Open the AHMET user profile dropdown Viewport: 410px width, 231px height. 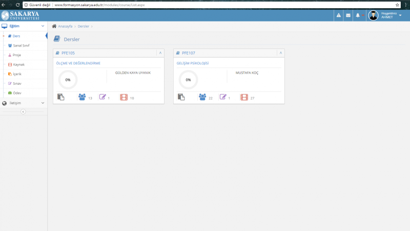tap(385, 15)
